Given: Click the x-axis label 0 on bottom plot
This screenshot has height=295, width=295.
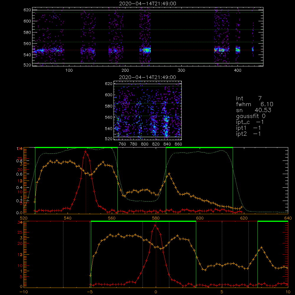Looking at the screenshot, I should click(x=156, y=292).
